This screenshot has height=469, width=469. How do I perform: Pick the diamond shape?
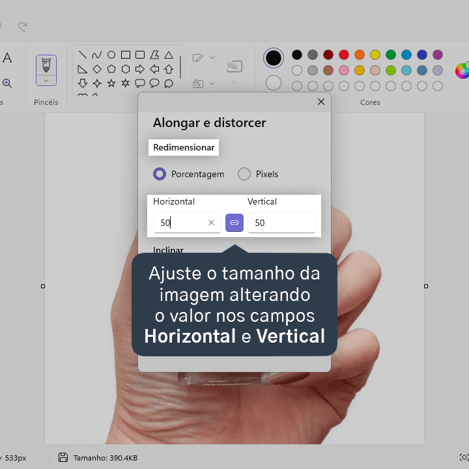click(x=97, y=69)
